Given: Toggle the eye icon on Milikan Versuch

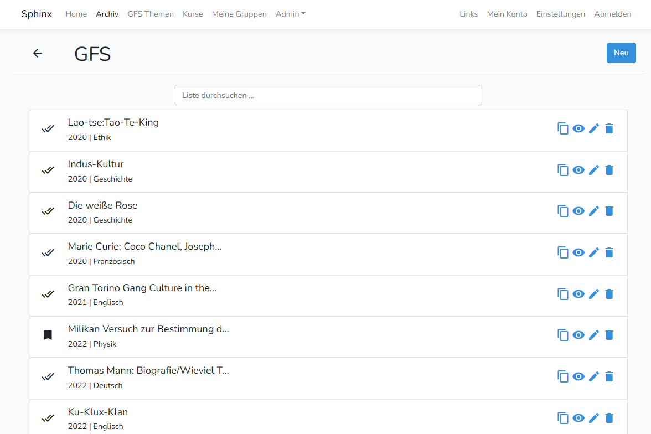Looking at the screenshot, I should 578,335.
